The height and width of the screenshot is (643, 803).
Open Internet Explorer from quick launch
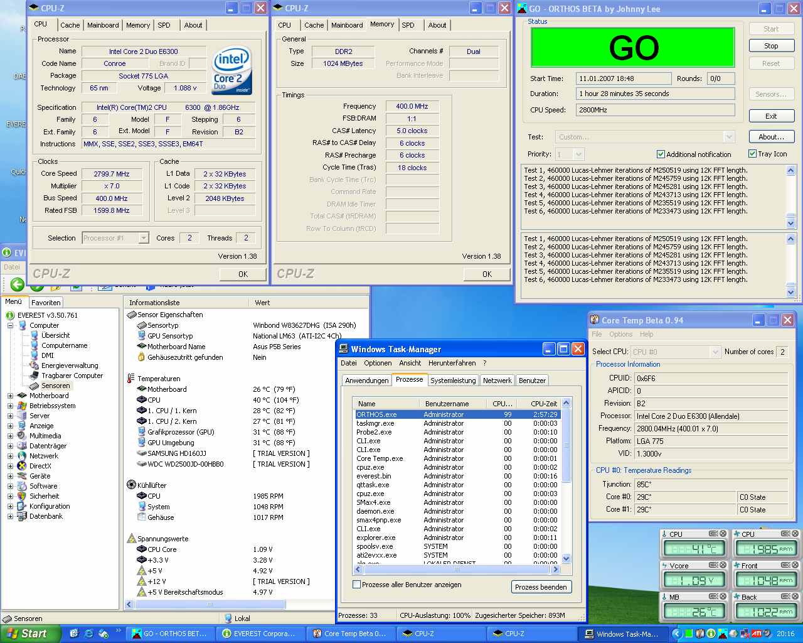(x=88, y=634)
